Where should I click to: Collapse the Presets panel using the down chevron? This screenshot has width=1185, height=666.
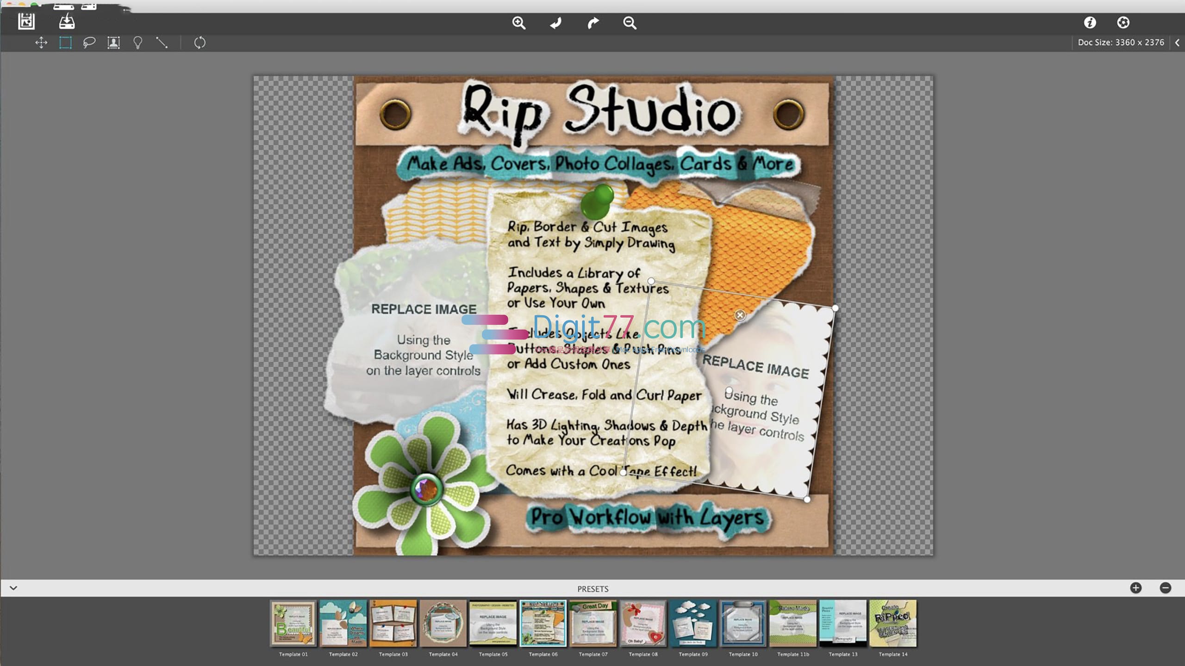click(13, 588)
